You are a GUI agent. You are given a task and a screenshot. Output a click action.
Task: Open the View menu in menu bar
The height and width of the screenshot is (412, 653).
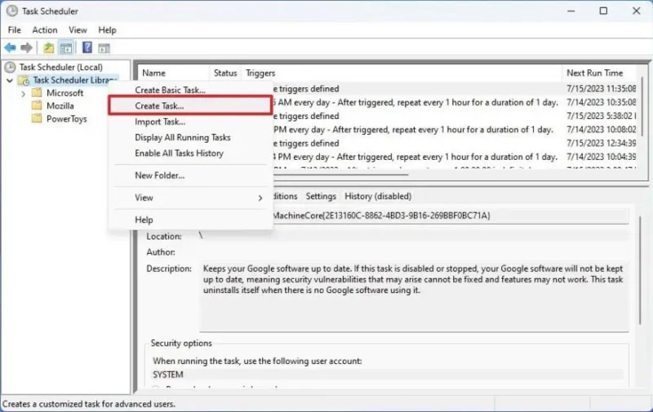(x=78, y=30)
